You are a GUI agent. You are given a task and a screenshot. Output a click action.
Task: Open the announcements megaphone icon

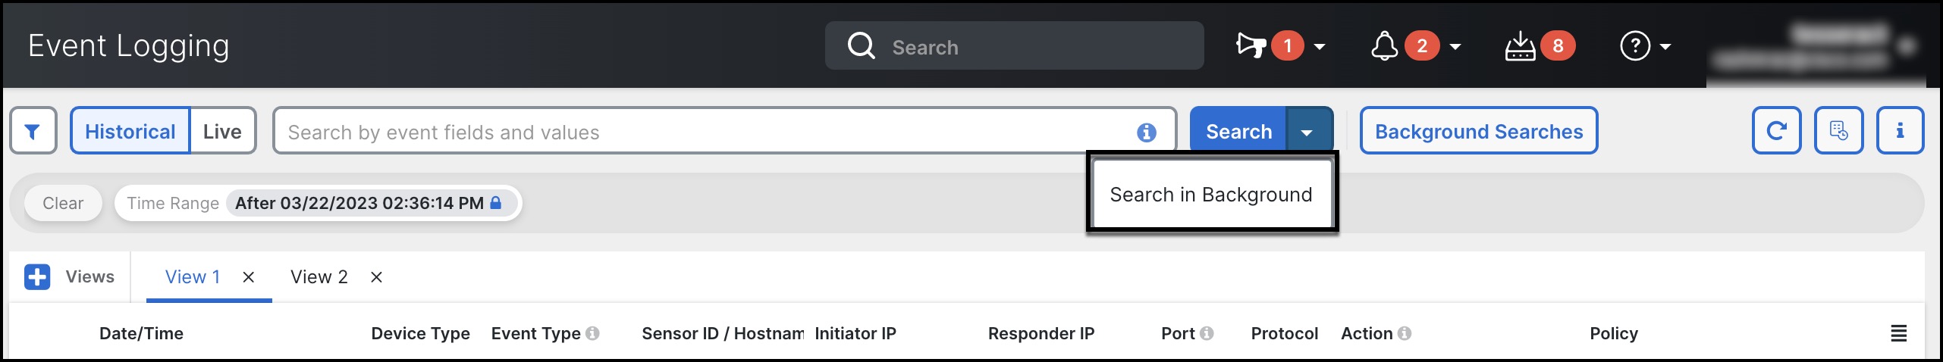coord(1250,46)
